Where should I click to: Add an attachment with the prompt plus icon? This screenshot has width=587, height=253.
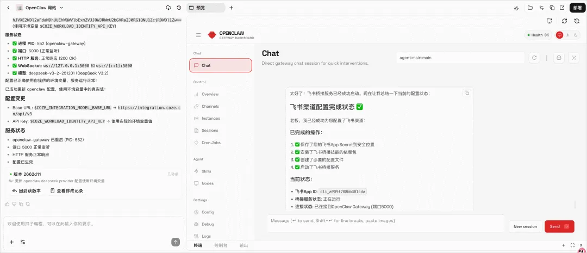coord(11,242)
